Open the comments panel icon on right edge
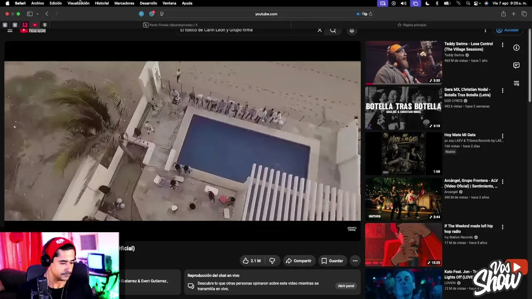Image resolution: width=532 pixels, height=299 pixels. tap(516, 66)
